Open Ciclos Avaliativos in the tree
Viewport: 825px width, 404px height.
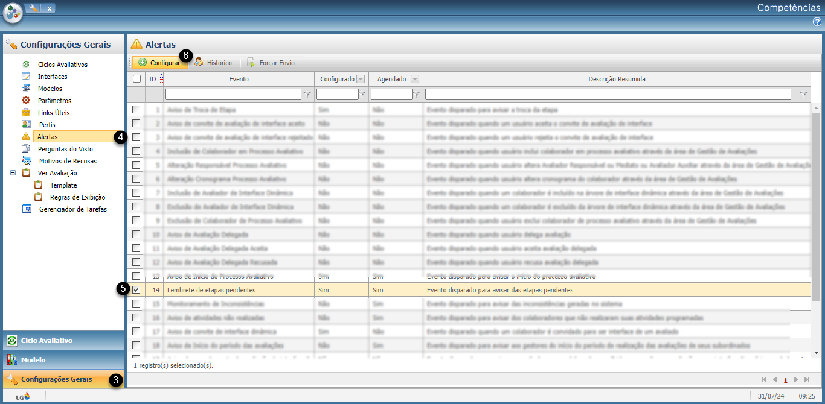(63, 65)
